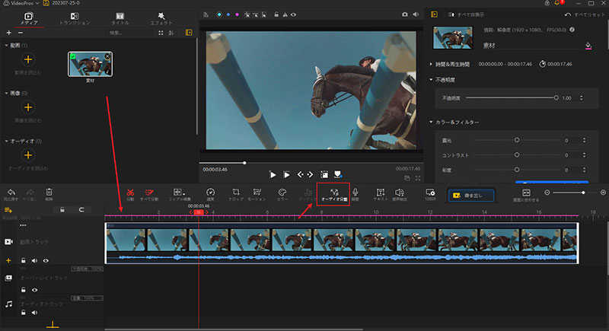The width and height of the screenshot is (609, 331).
Task: Split the clip with the red scissors
Action: click(x=130, y=194)
